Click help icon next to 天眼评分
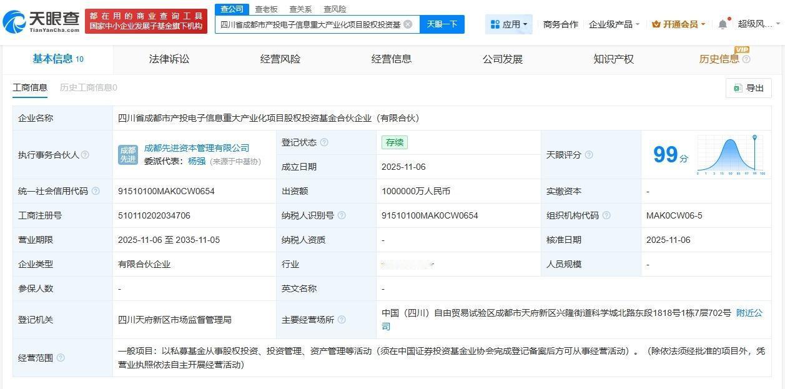The height and width of the screenshot is (389, 785). tap(589, 155)
